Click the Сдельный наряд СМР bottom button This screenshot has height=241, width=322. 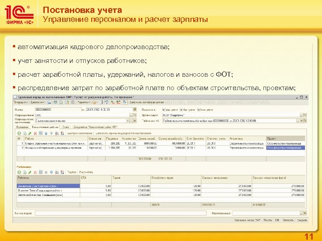(247, 220)
